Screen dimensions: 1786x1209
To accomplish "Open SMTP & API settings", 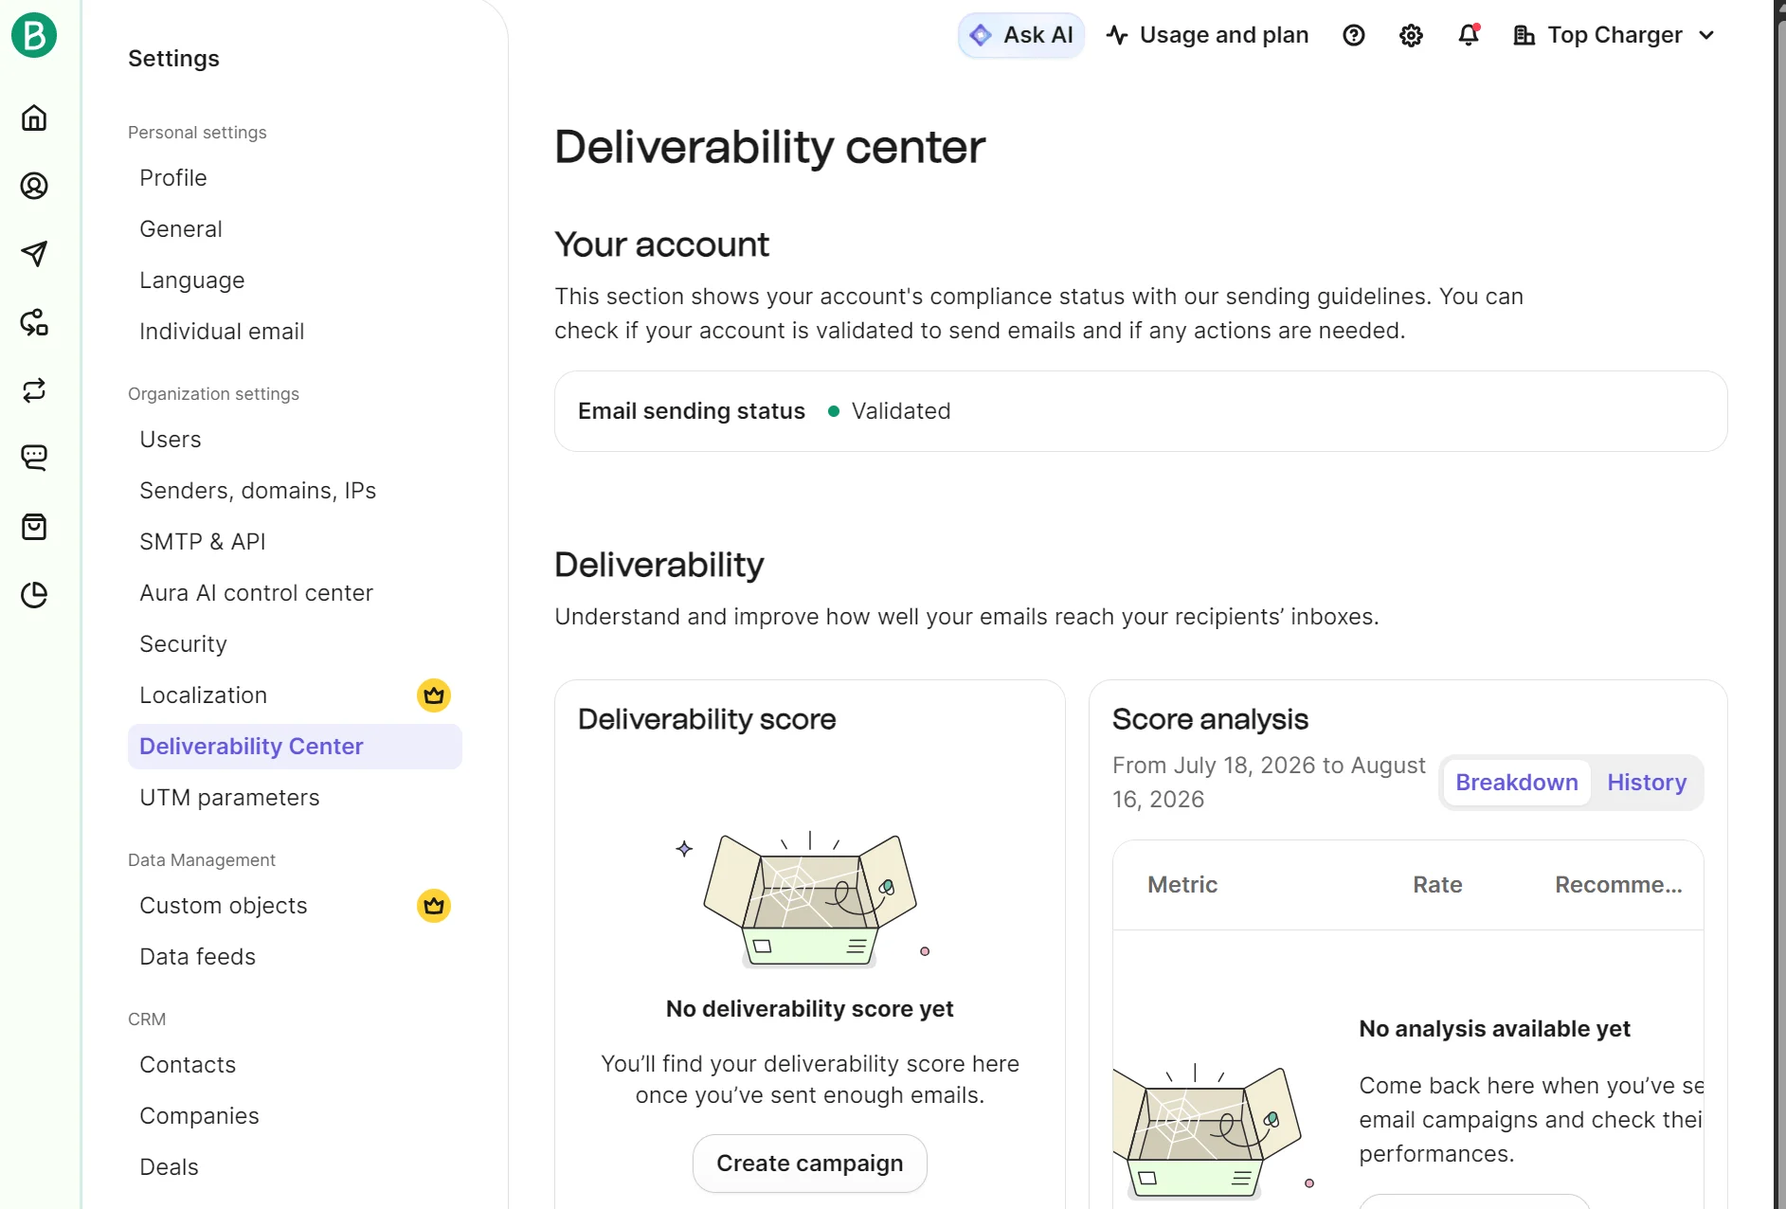I will pyautogui.click(x=203, y=542).
